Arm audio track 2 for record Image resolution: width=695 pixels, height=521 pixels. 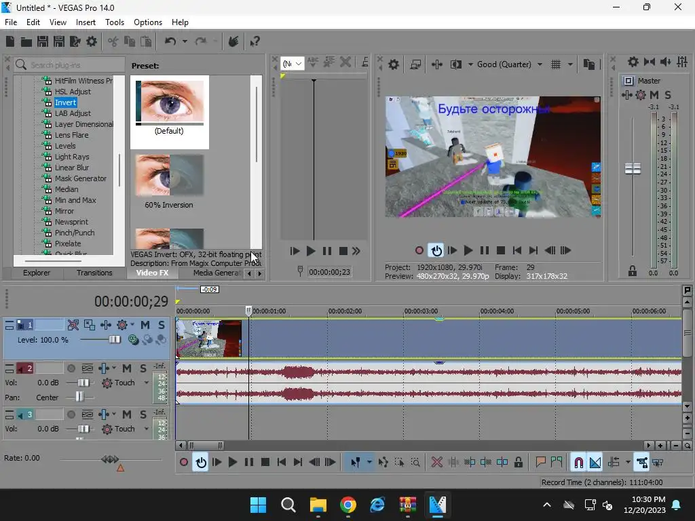click(x=71, y=368)
